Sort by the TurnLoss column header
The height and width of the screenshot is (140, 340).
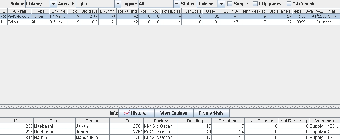(192, 11)
